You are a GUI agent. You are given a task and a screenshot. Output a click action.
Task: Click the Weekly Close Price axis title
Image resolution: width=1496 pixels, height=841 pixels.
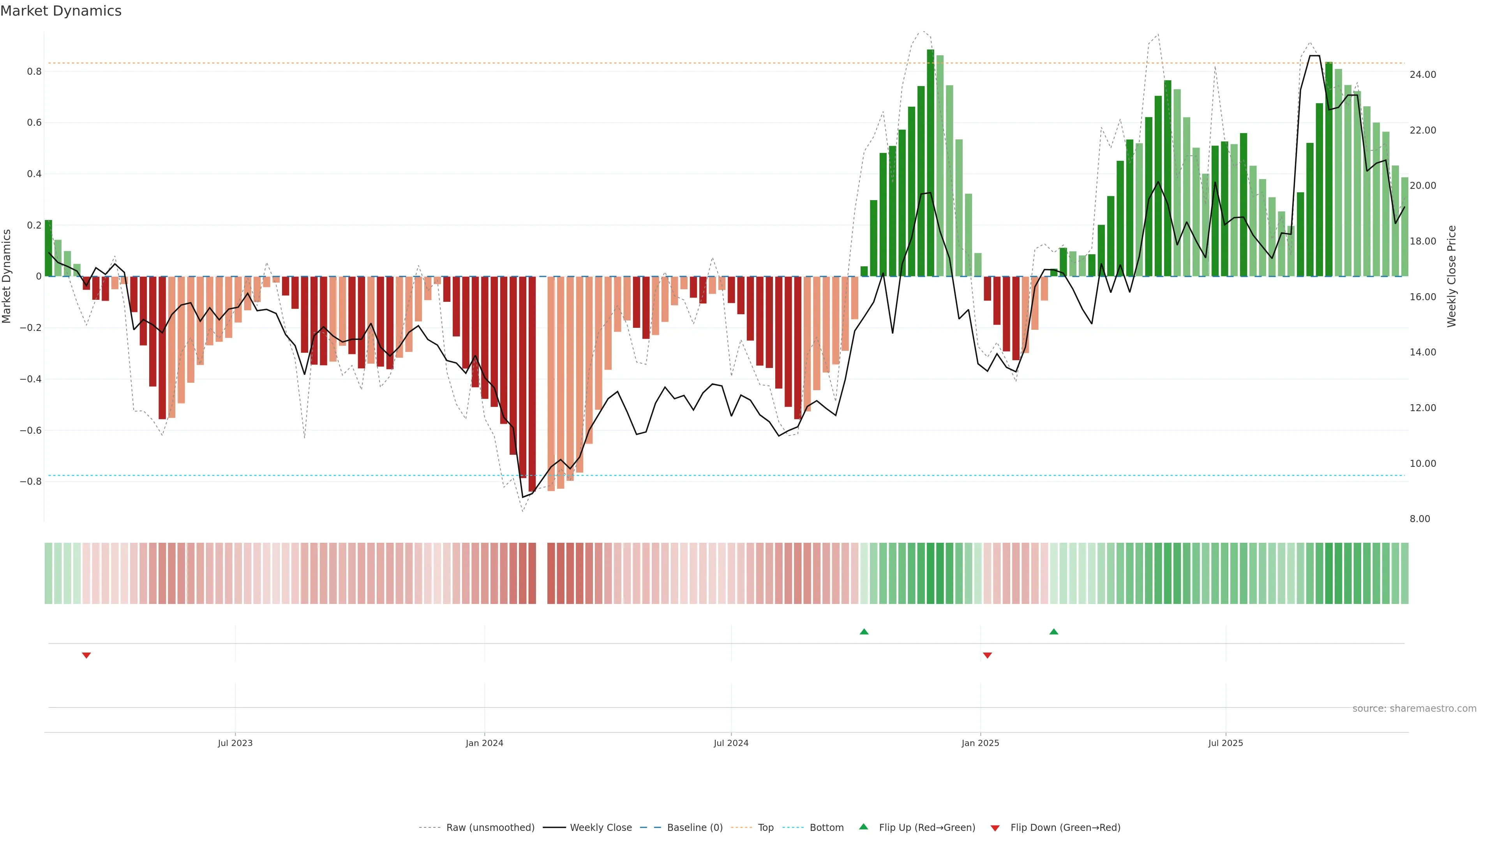(1452, 276)
